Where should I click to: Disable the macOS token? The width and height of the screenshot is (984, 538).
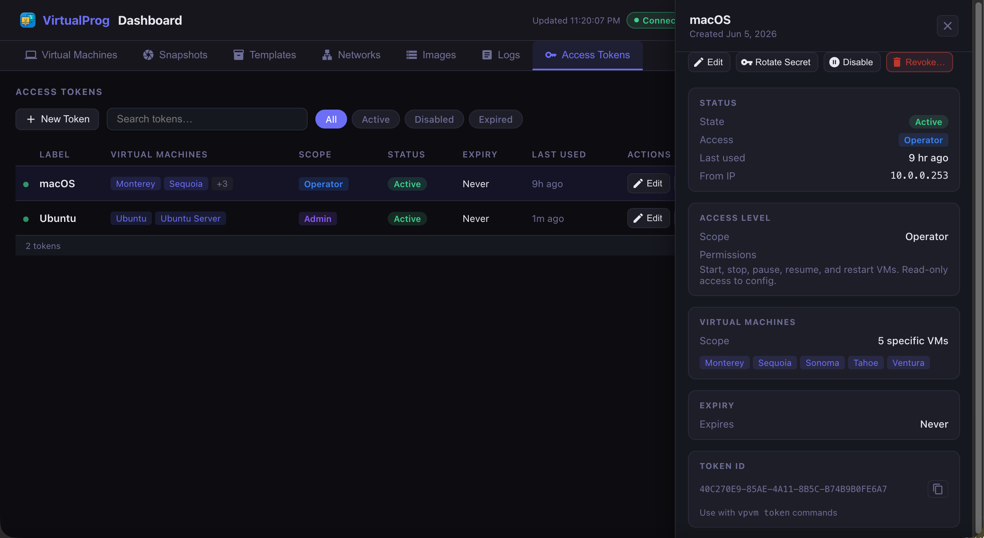pos(852,62)
